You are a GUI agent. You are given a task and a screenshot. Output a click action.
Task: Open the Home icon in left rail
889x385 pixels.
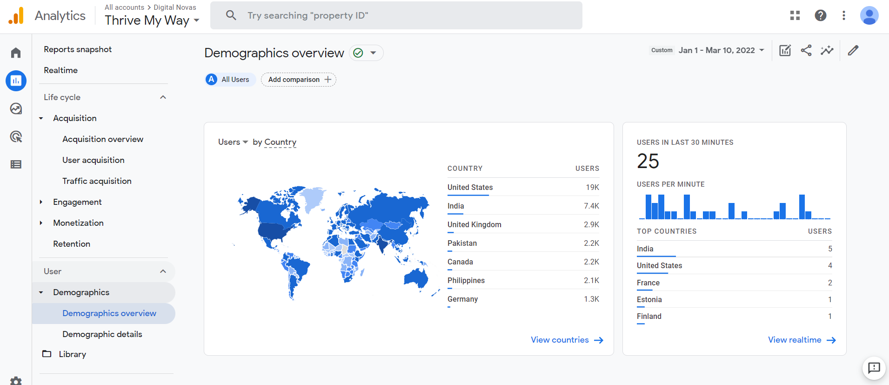pos(16,53)
